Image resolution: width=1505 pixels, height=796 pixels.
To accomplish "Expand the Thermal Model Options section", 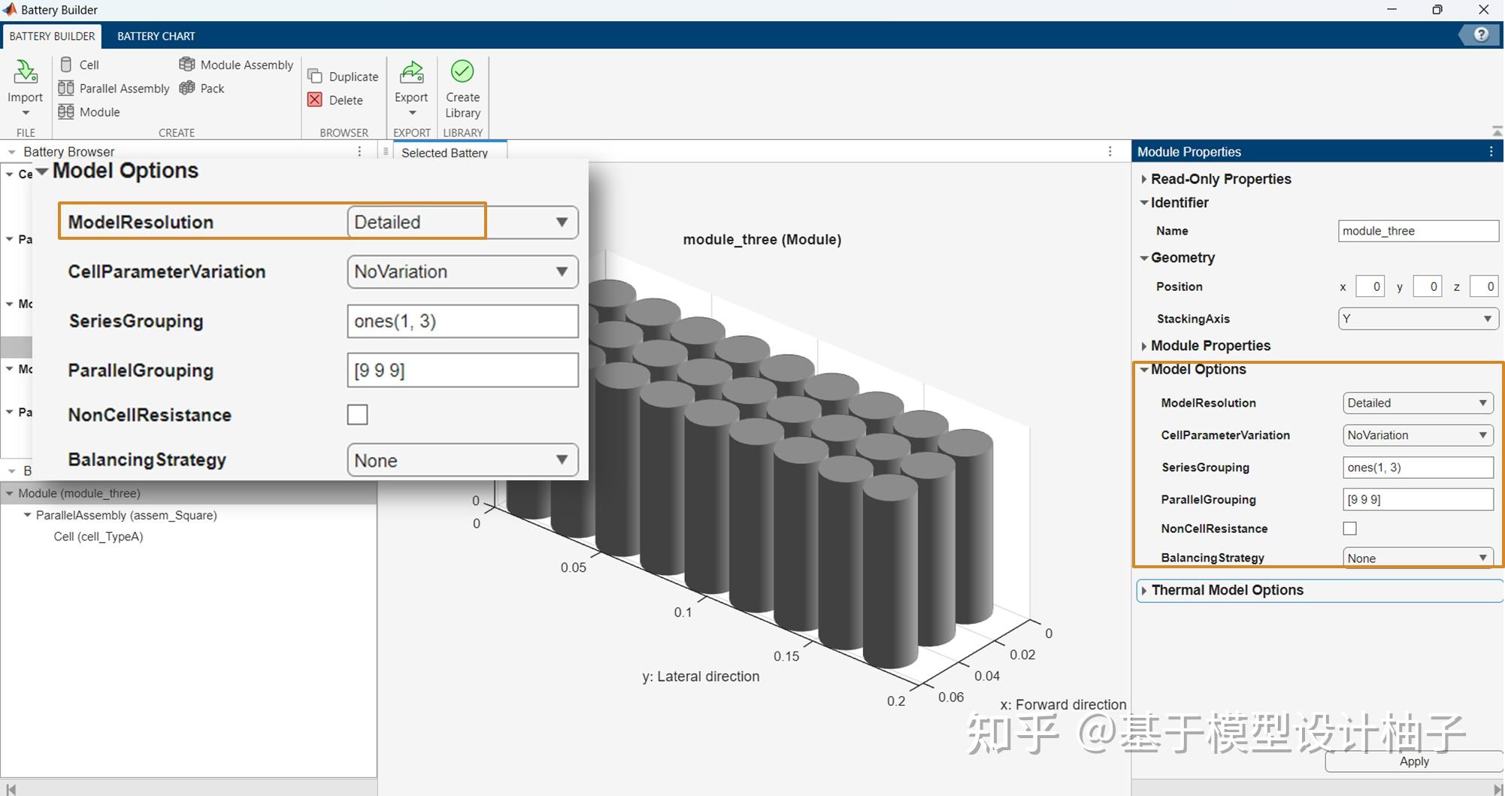I will pyautogui.click(x=1226, y=590).
